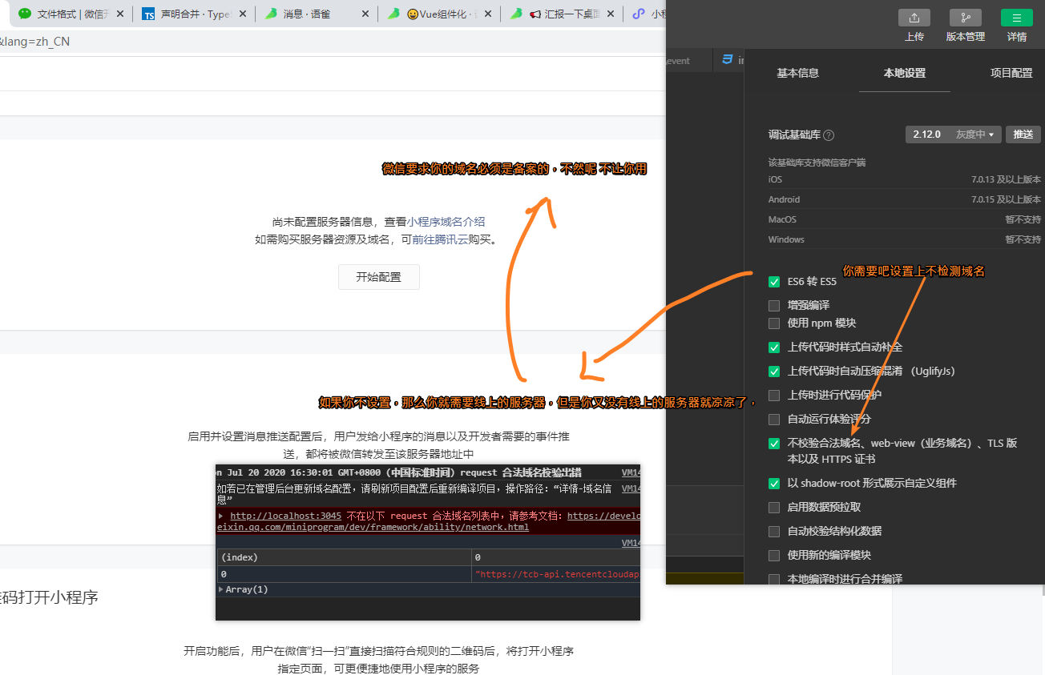
Task: Toggle the ES6 转 ES5 checkbox
Action: pos(774,282)
